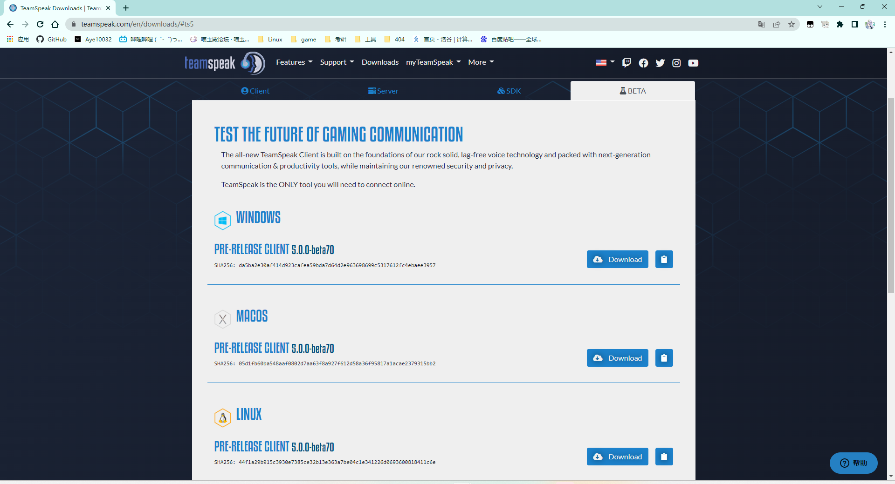Bookmark this page with the star icon
The image size is (895, 484).
click(792, 24)
